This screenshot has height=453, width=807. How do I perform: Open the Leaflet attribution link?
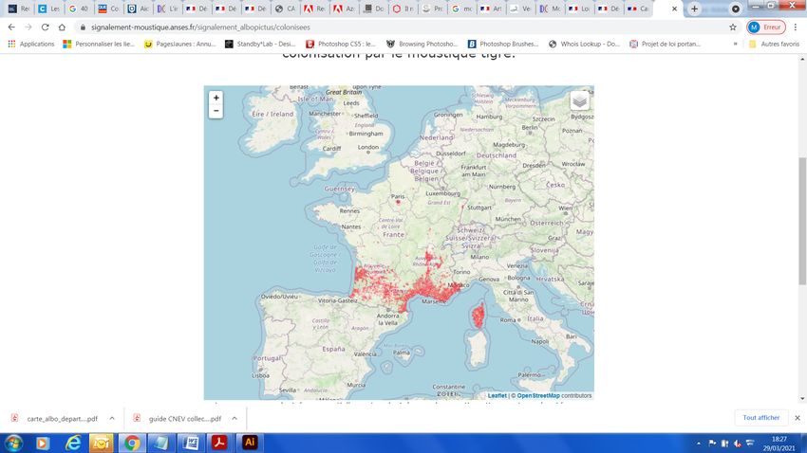click(x=497, y=395)
